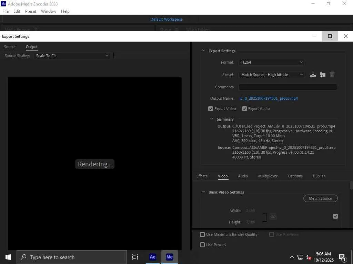Toggle the Use Previews checkbox

click(272, 234)
